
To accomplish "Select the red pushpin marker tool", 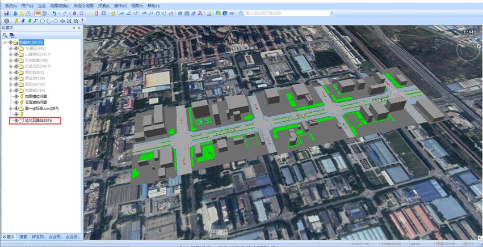I will pos(83,21).
